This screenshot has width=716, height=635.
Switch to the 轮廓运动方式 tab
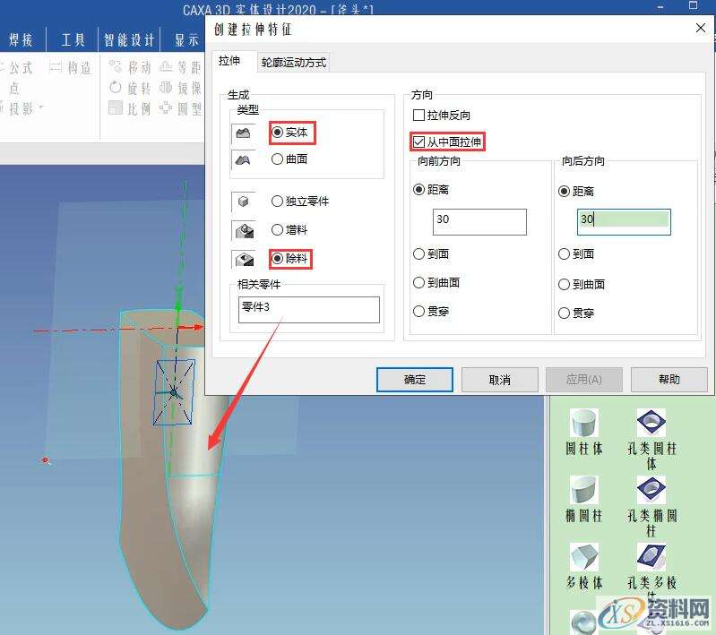[294, 63]
